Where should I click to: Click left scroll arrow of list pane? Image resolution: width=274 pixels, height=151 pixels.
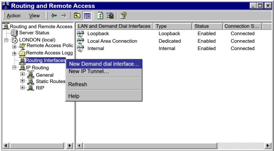[x=80, y=146]
